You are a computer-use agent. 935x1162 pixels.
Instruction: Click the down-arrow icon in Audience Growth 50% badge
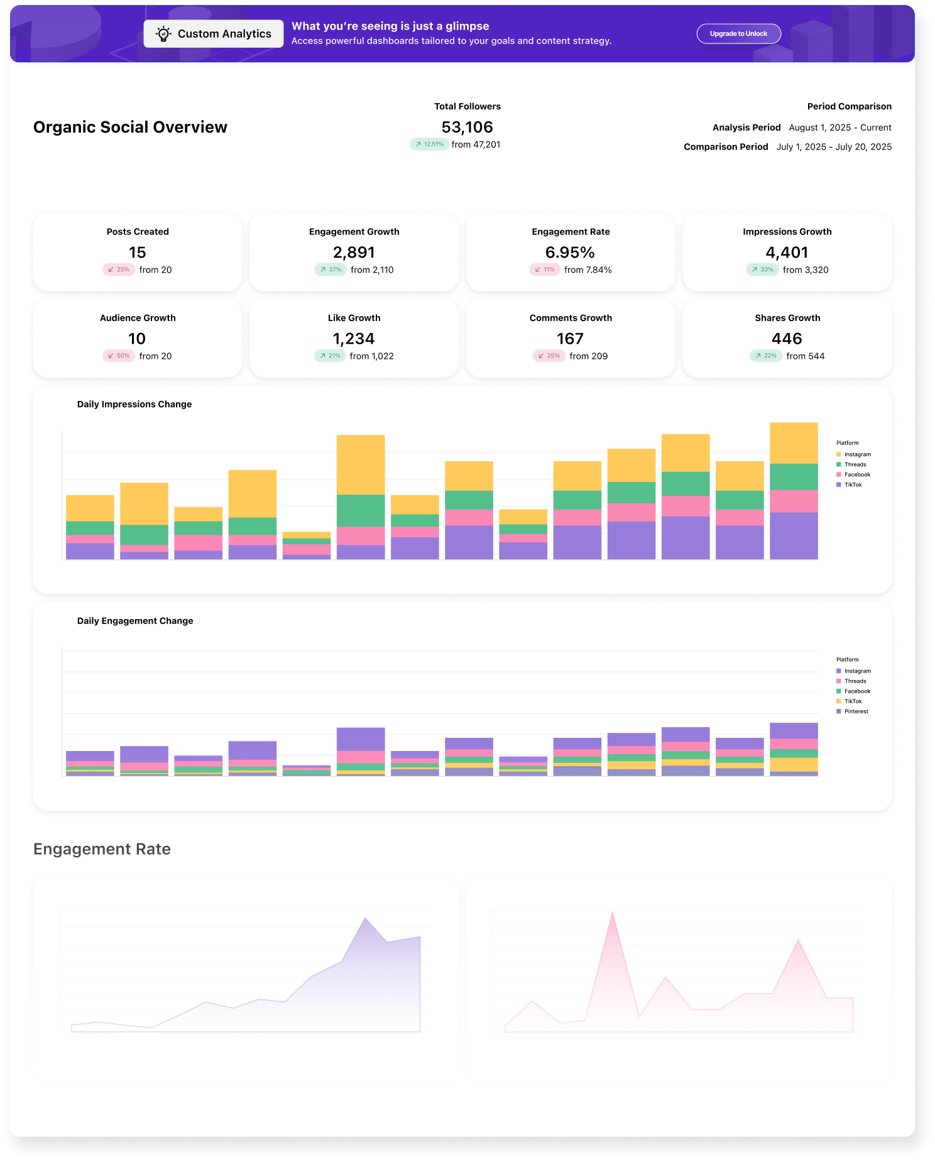pos(111,356)
